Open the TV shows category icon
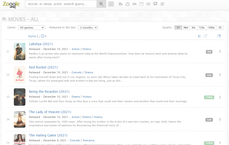The width and height of the screenshot is (229, 145). tap(128, 4)
